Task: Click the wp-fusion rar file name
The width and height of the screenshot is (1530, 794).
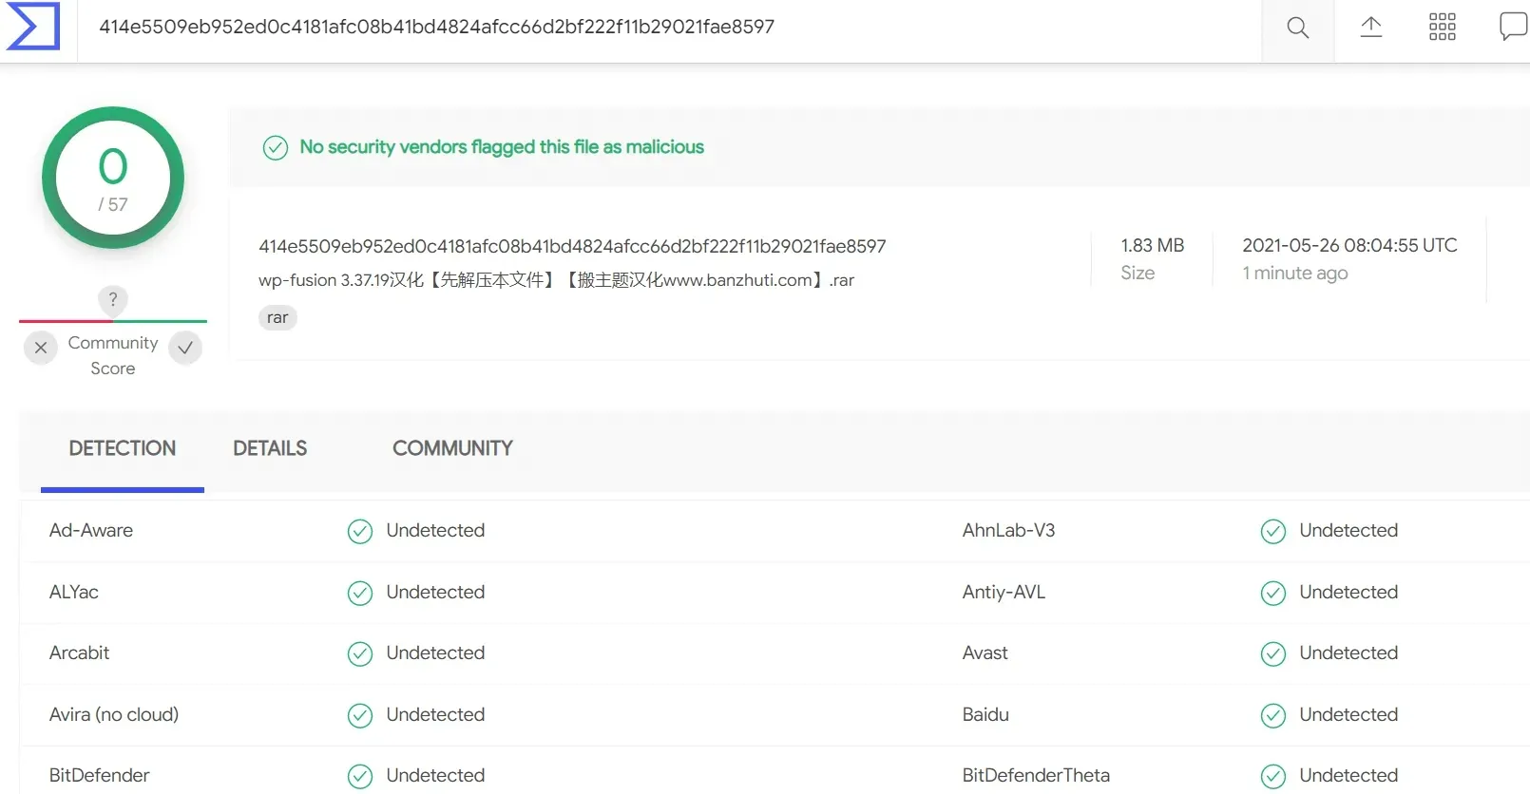Action: coord(556,280)
